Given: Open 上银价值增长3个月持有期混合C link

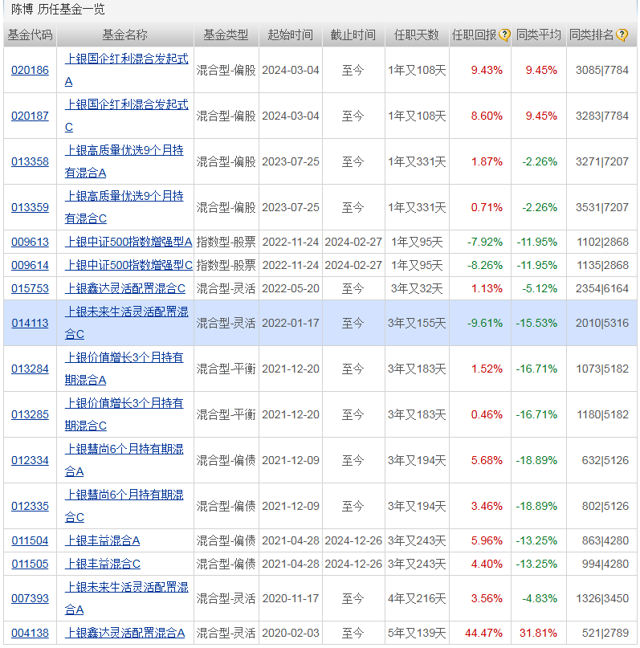Looking at the screenshot, I should [124, 415].
